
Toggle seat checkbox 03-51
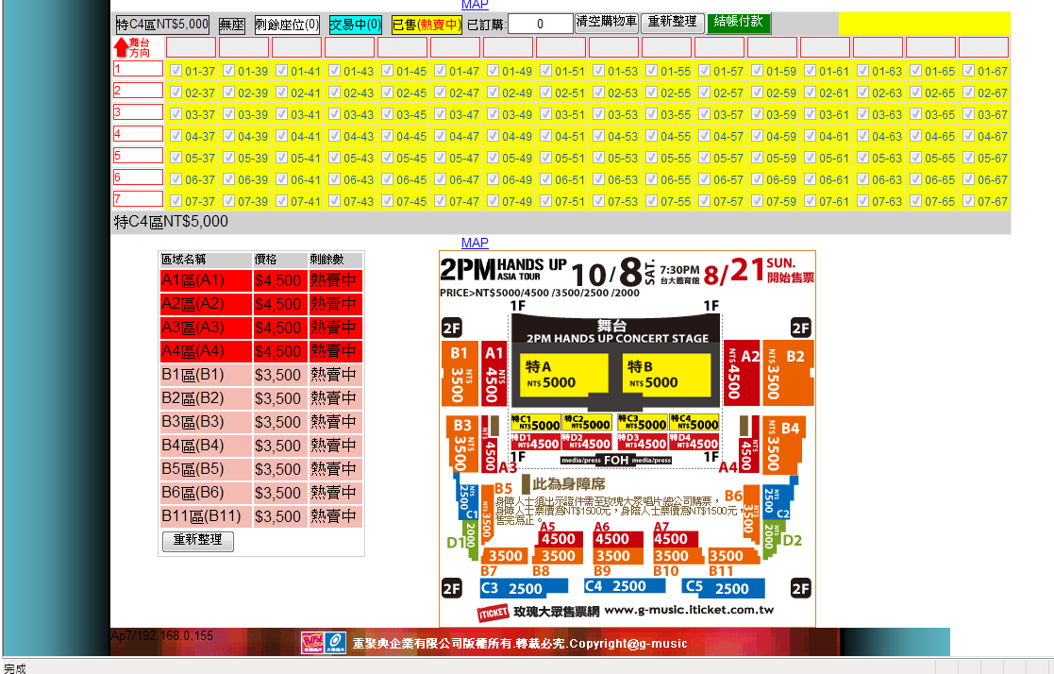(545, 114)
